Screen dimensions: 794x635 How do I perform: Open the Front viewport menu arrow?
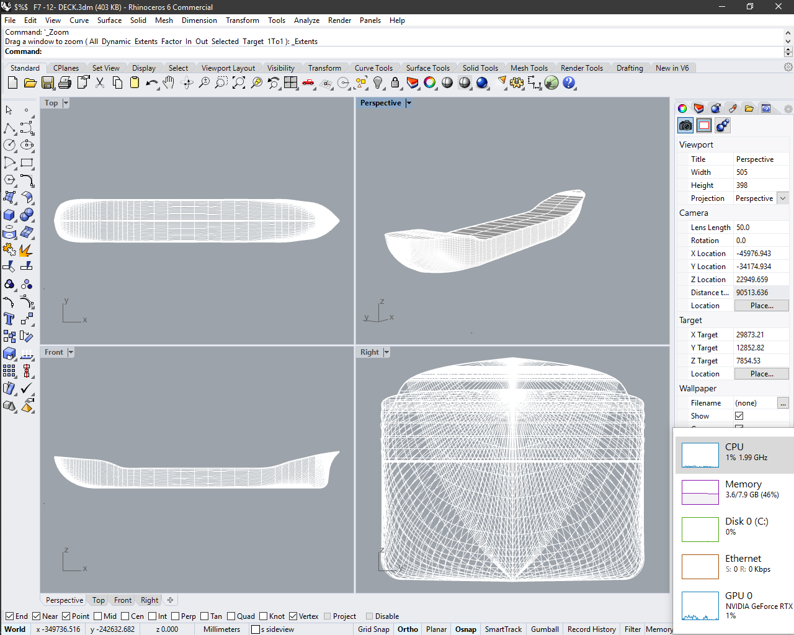coord(71,352)
